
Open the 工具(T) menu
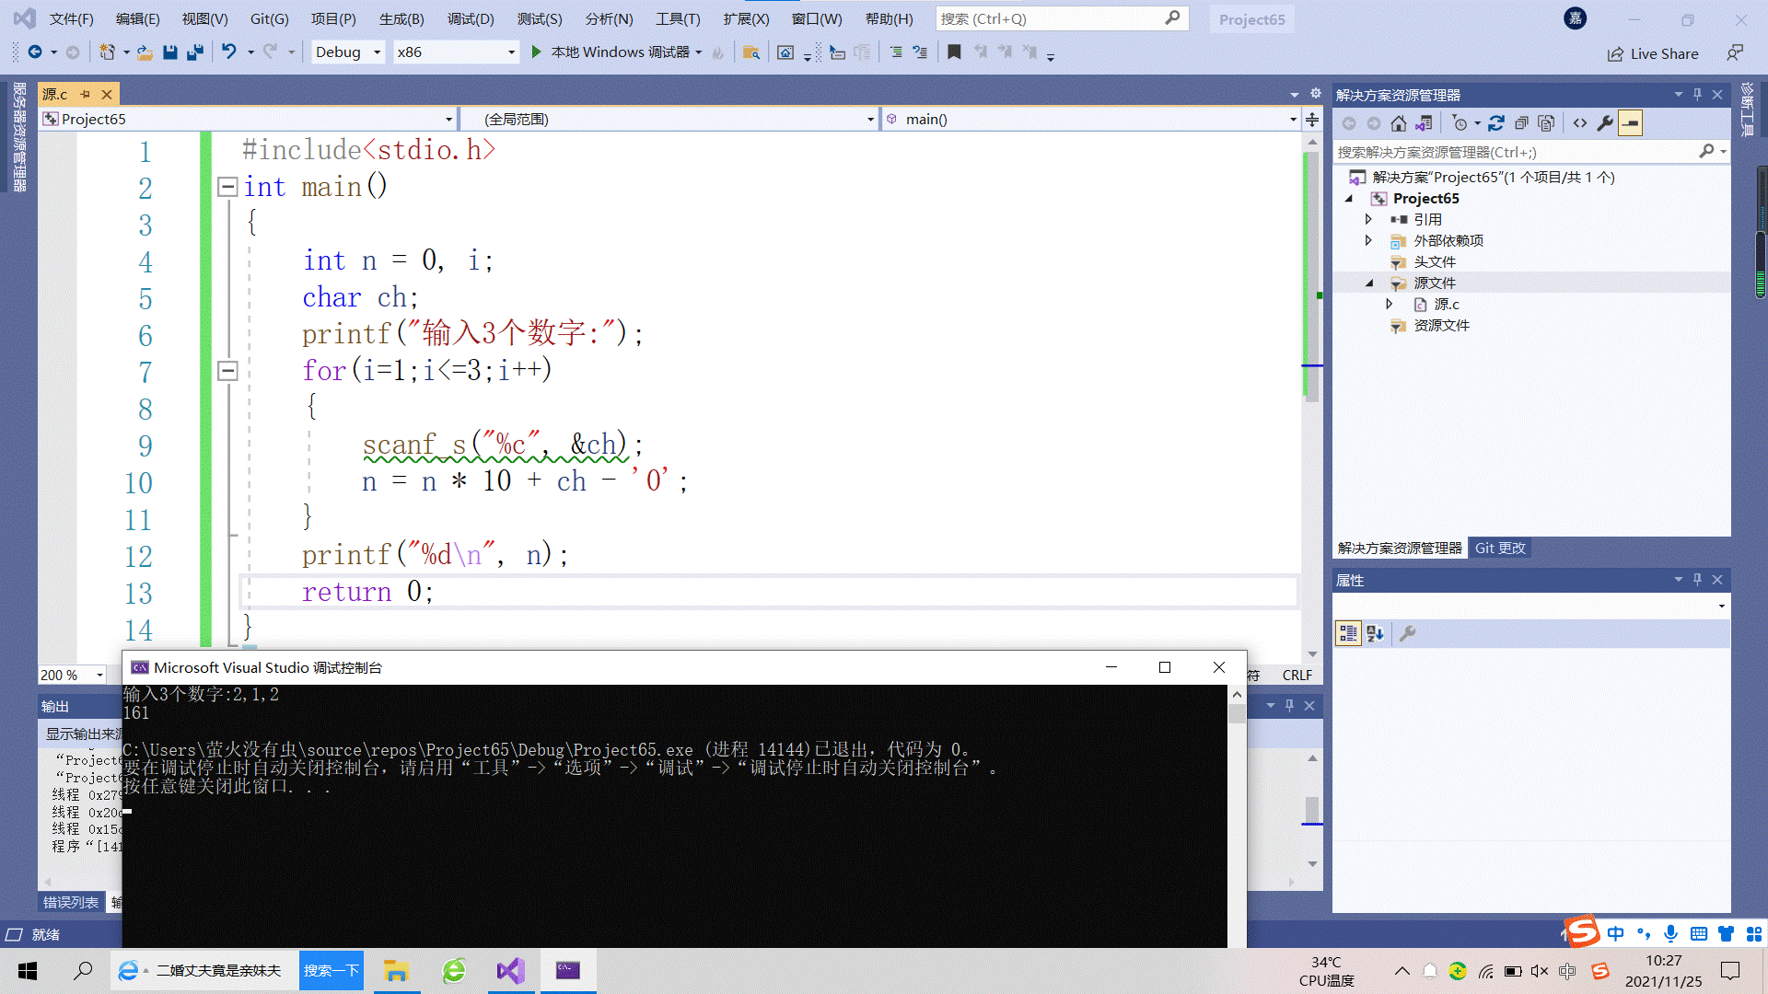[678, 18]
